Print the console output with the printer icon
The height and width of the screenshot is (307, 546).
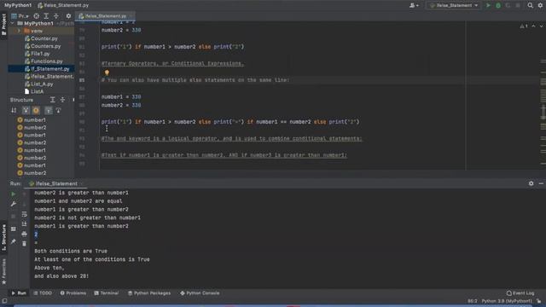point(24,234)
